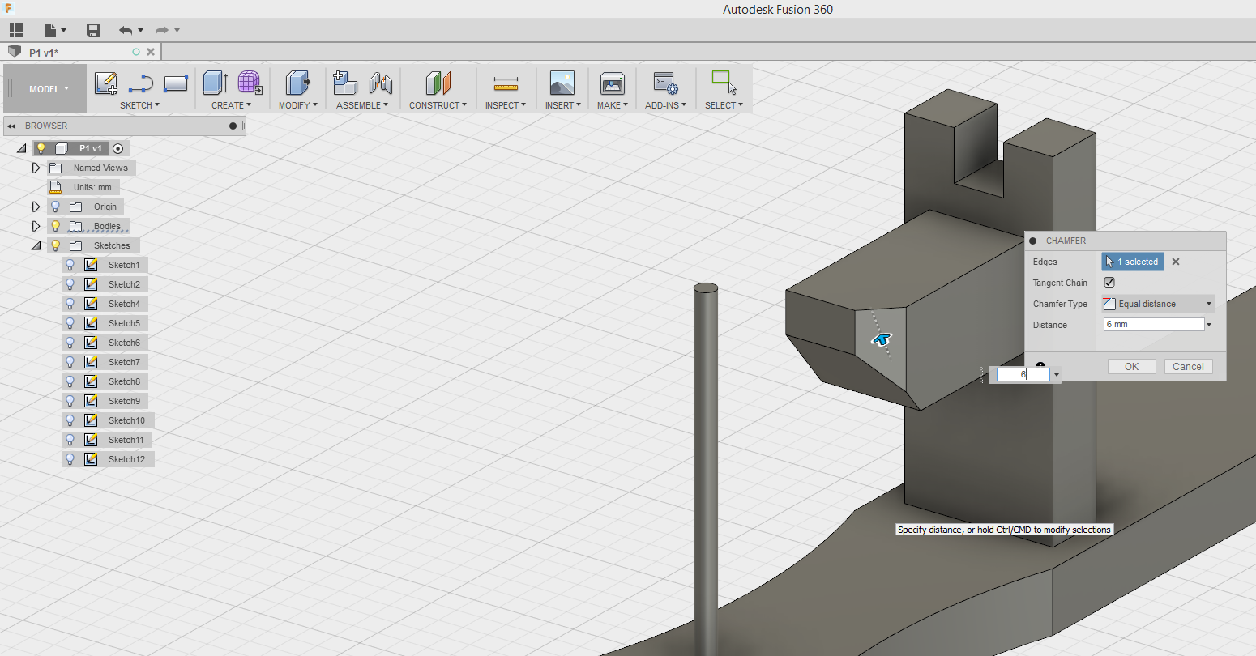Click the Browser panel minus button

pyautogui.click(x=233, y=126)
